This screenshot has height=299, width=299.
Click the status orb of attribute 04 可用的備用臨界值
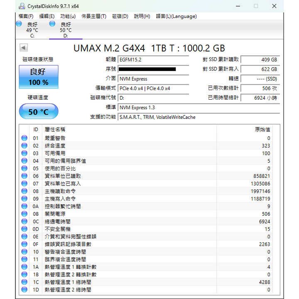click(25, 161)
